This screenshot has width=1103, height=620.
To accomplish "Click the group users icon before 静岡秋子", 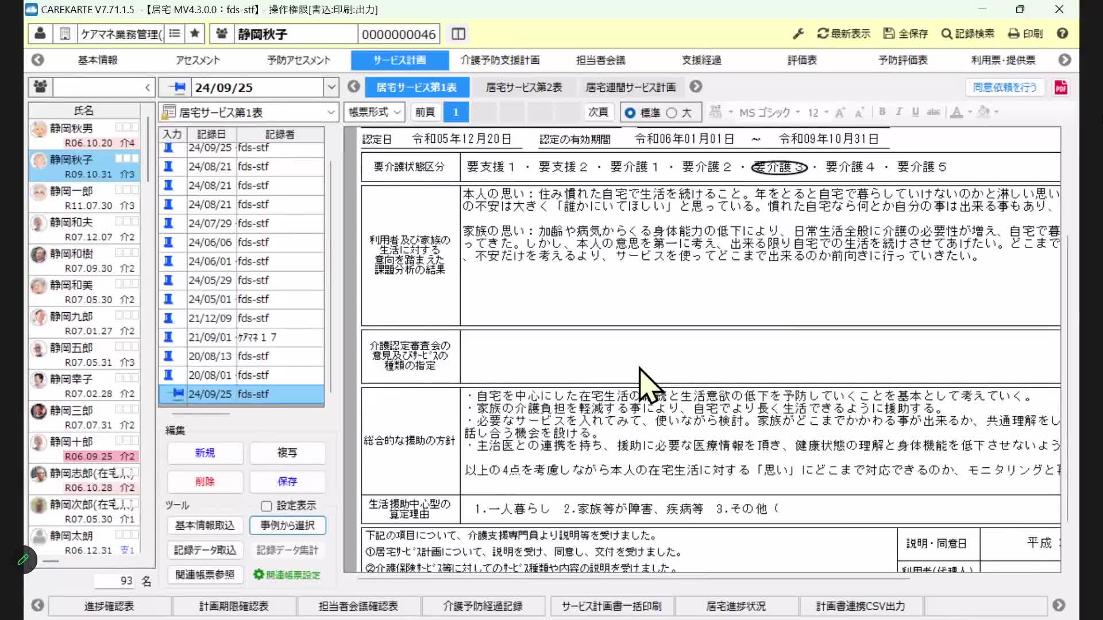I will click(222, 34).
